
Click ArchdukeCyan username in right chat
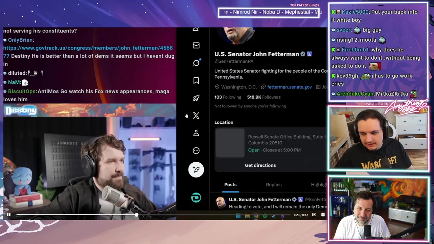pyautogui.click(x=355, y=94)
